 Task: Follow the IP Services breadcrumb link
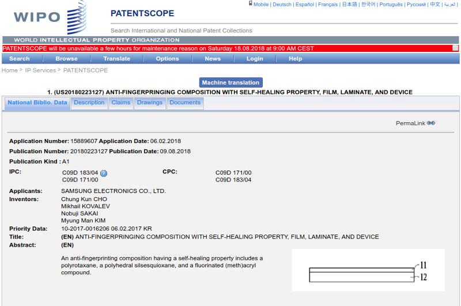[x=40, y=70]
